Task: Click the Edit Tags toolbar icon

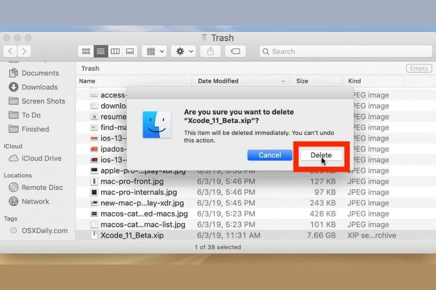Action: pyautogui.click(x=235, y=51)
